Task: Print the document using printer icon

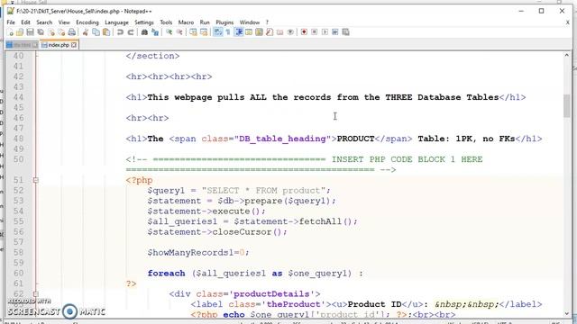Action: click(x=72, y=32)
